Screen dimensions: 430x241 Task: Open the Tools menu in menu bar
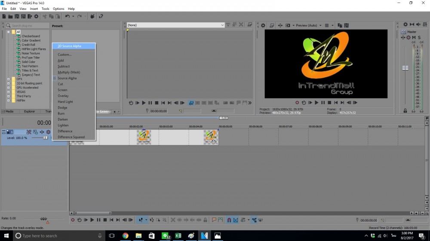click(x=45, y=9)
